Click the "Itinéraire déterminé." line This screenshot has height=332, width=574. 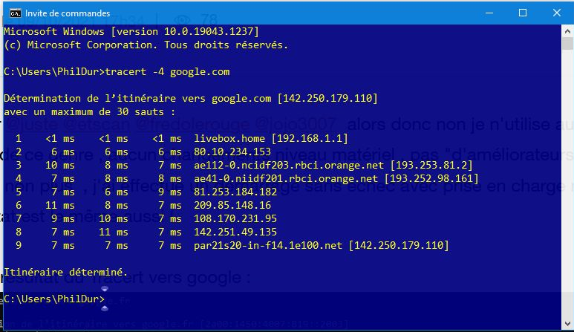pos(65,273)
